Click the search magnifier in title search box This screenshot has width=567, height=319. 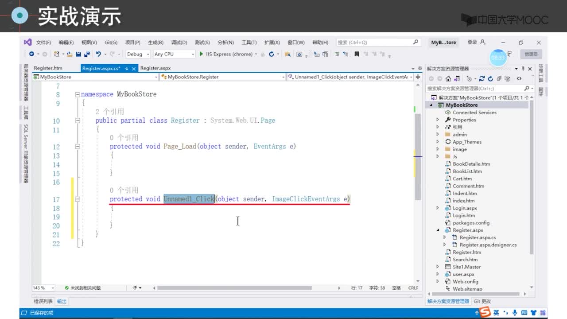(x=416, y=42)
